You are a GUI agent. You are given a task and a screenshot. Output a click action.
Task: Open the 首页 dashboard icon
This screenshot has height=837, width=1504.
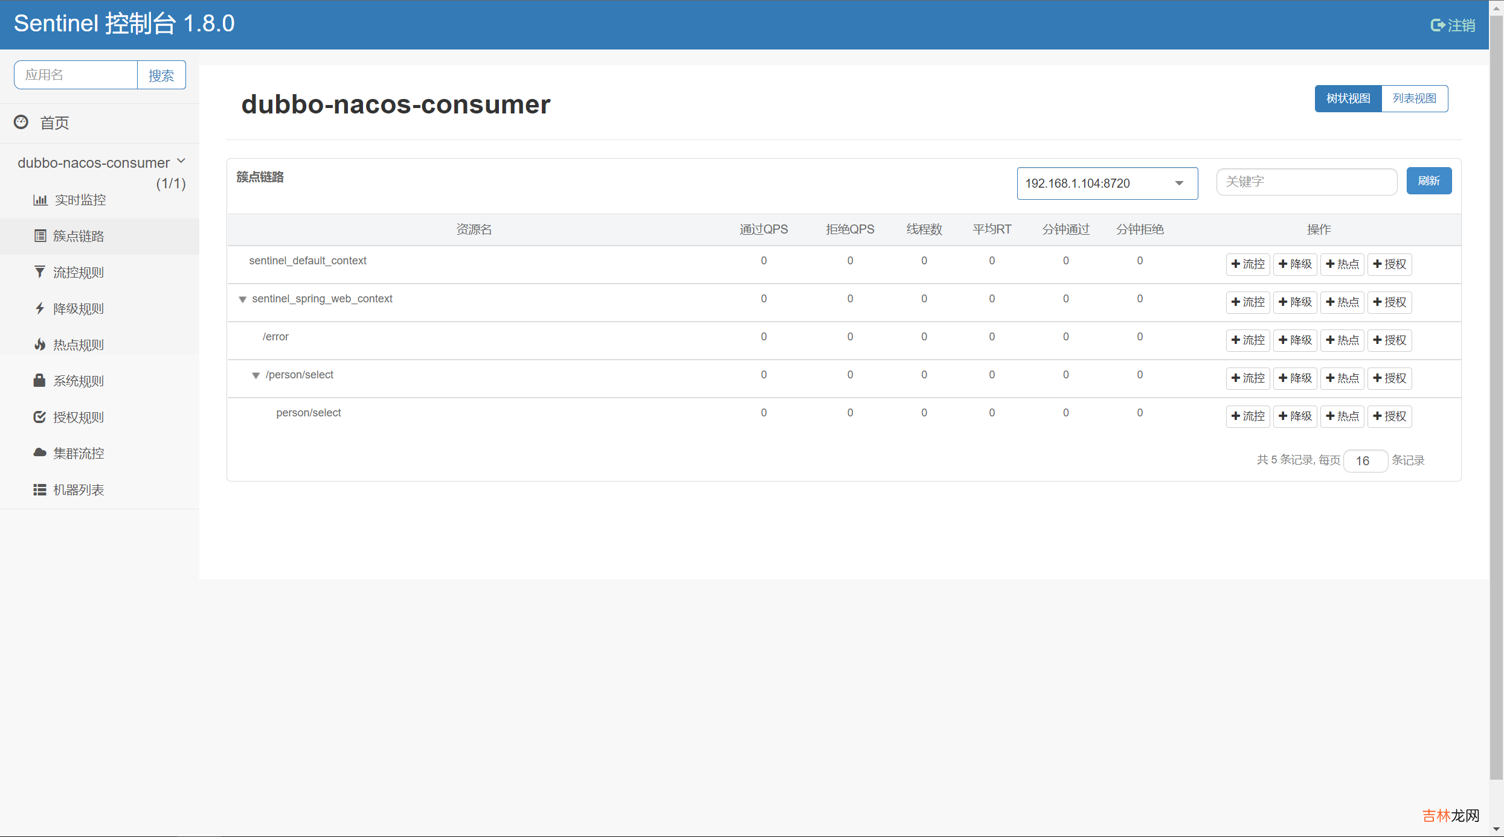[x=21, y=122]
